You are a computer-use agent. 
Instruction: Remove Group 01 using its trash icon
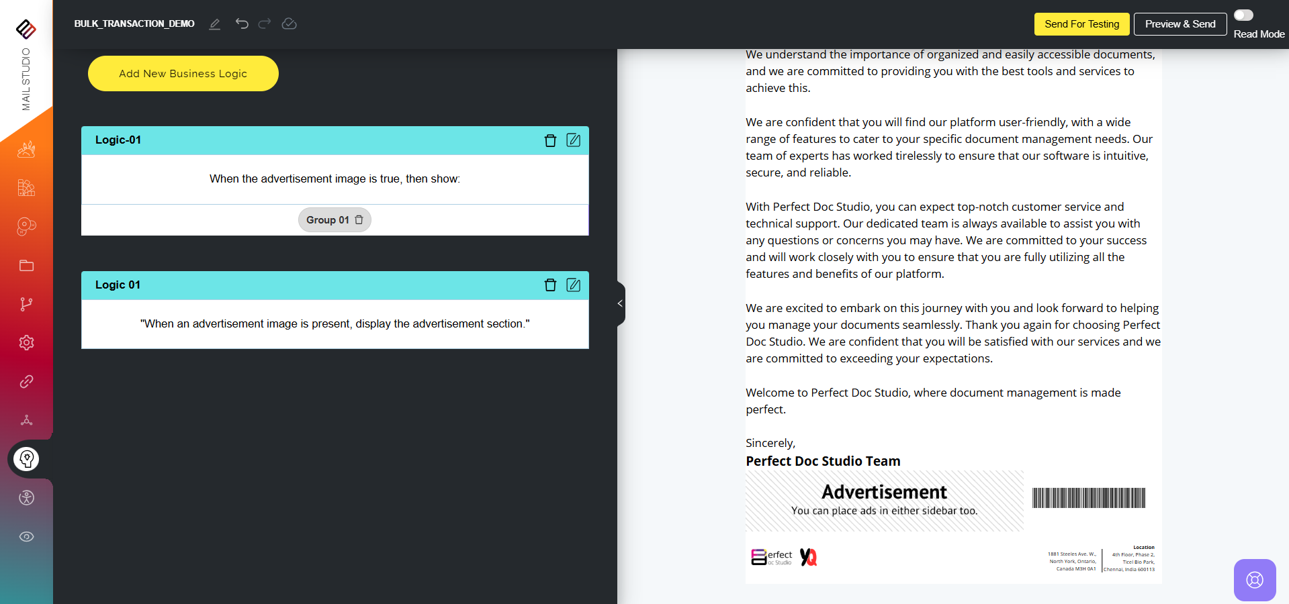click(x=359, y=220)
